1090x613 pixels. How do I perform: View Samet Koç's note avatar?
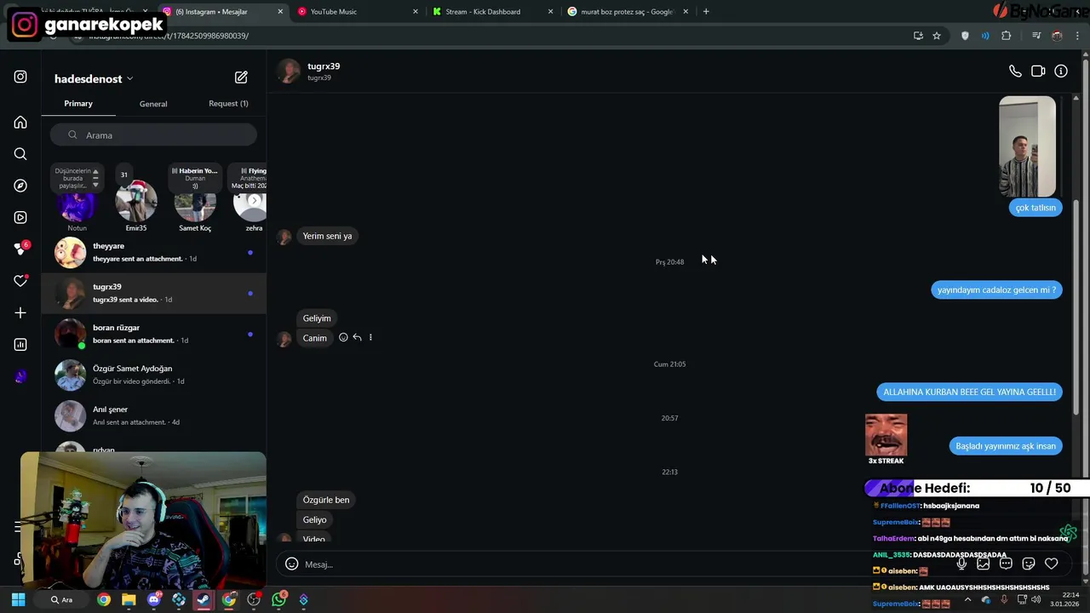click(195, 205)
